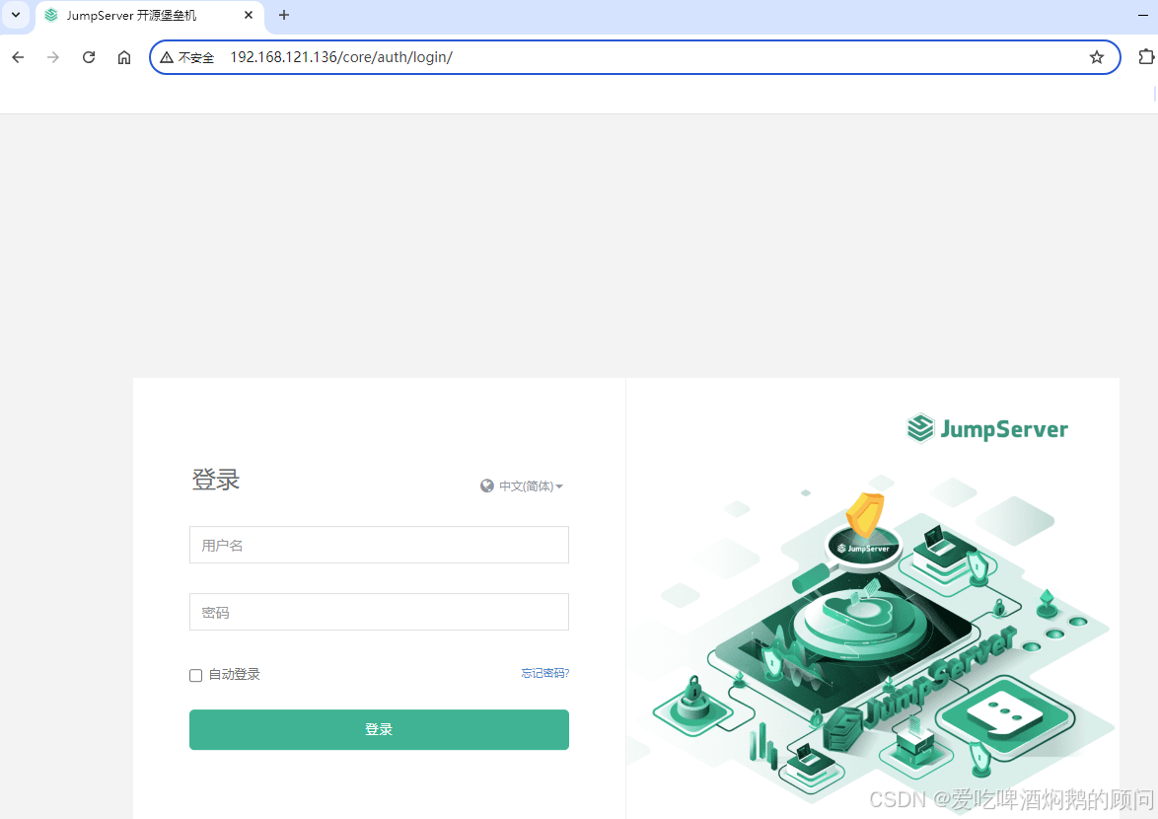Select the JumpServer 开源堡垒机 tab
The image size is (1158, 819).
pyautogui.click(x=150, y=16)
